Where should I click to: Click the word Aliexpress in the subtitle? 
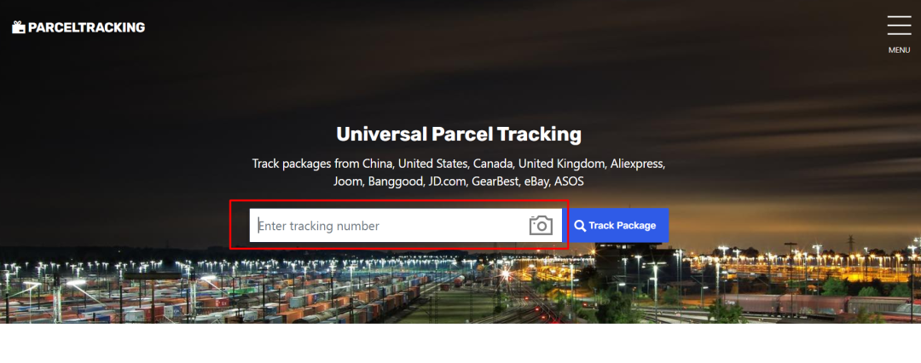[x=637, y=163]
